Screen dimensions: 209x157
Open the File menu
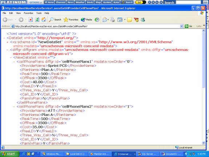click(4, 13)
